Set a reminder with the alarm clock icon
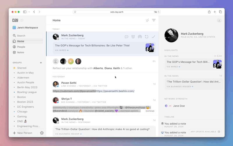 pos(133,37)
